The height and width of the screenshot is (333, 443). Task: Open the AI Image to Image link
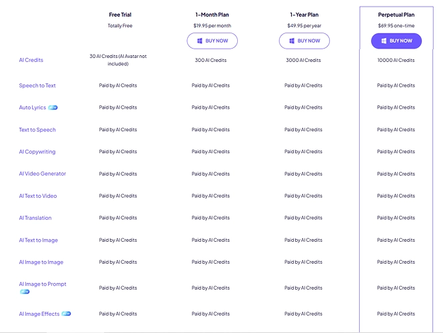pos(41,262)
